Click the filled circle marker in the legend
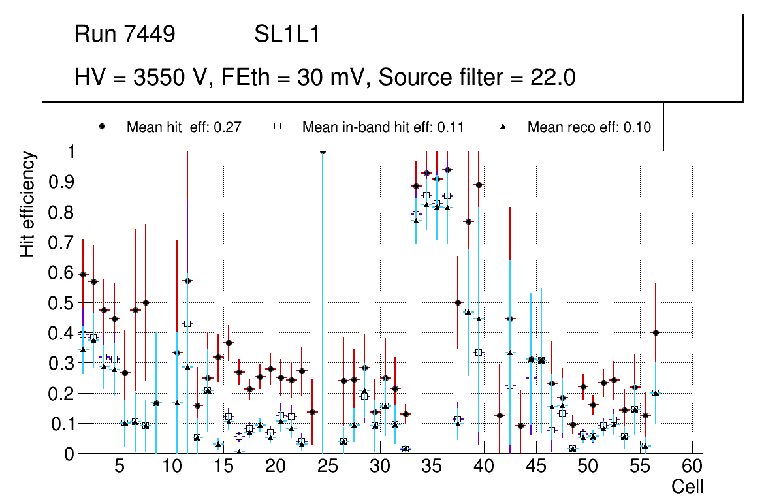 point(103,127)
